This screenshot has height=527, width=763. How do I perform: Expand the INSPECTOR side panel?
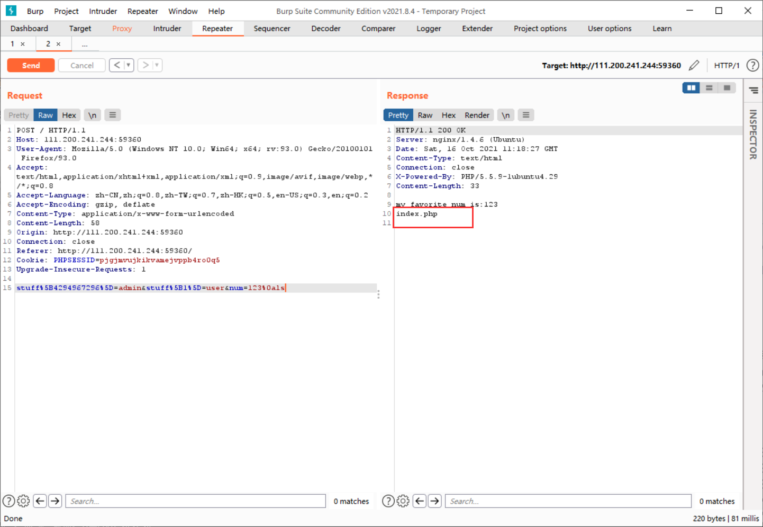tap(753, 135)
